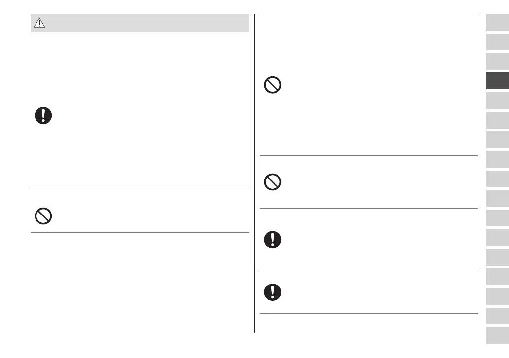Select the dark highlighted side tab

(497, 81)
